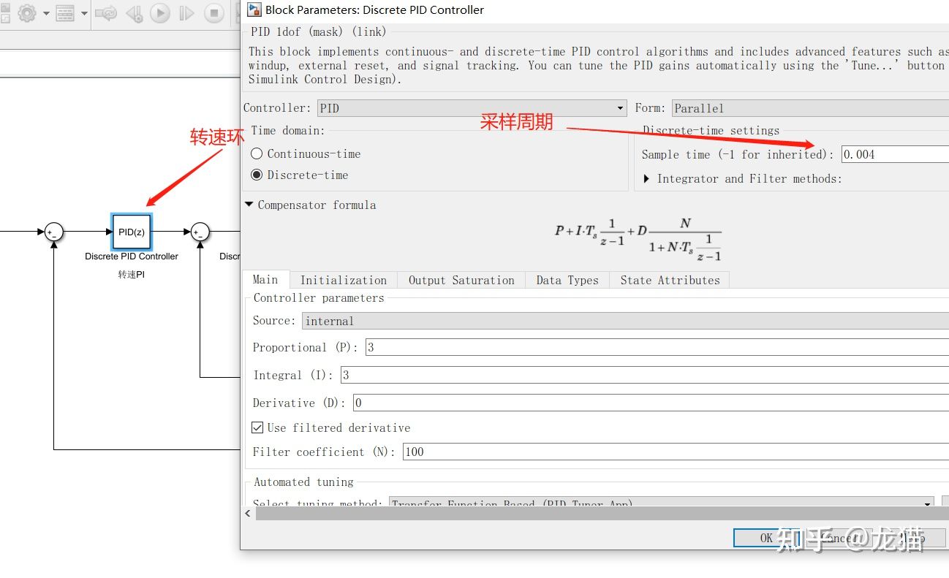The image size is (949, 578).
Task: Open dropdown arrow next to Model Explorer icon
Action: (x=83, y=14)
